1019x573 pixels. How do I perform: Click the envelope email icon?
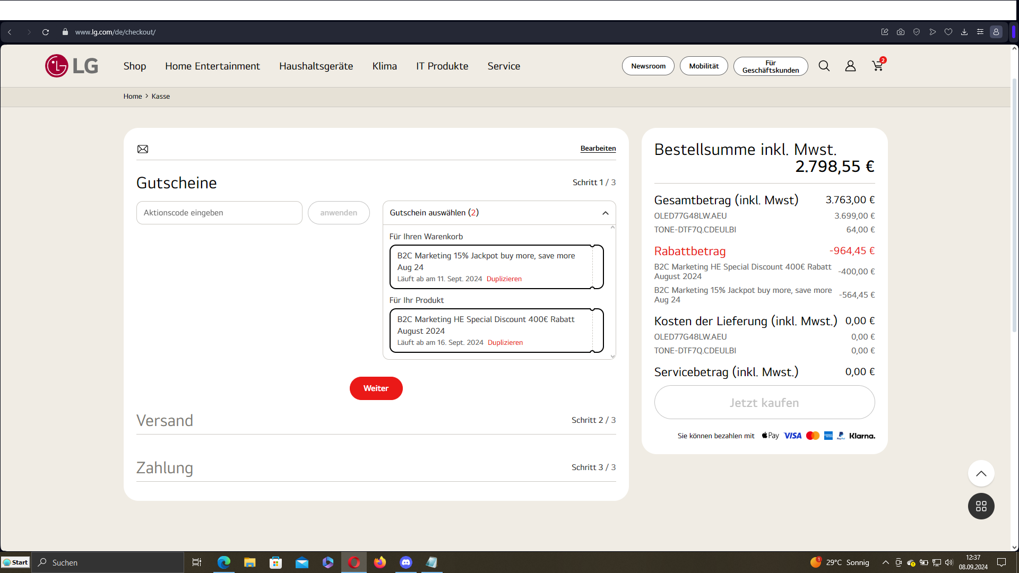coord(143,149)
